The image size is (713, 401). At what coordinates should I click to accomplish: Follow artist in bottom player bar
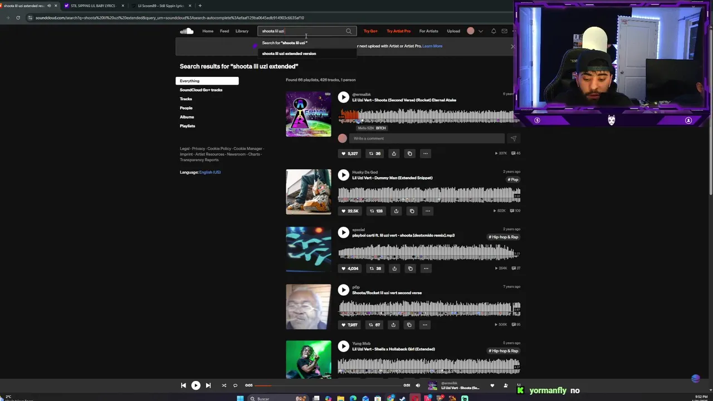point(506,385)
